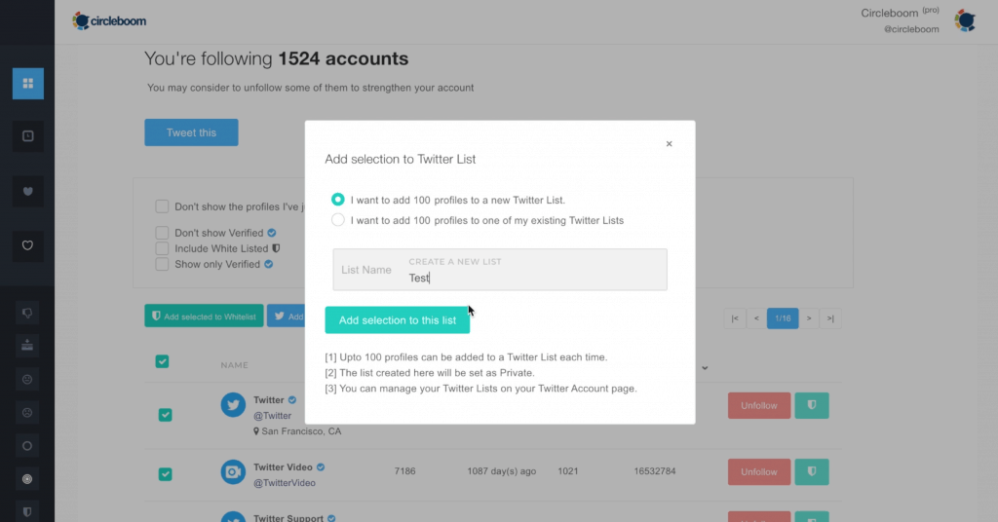Click the Tweet this button
Image resolution: width=998 pixels, height=522 pixels.
pyautogui.click(x=192, y=132)
